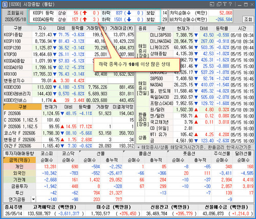Viewport: 256px width, 219px height.
Task: Select the 엔/달러 exchange rate row
Action: 202,116
